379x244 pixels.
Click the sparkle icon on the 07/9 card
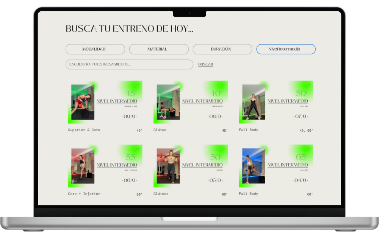309,85
